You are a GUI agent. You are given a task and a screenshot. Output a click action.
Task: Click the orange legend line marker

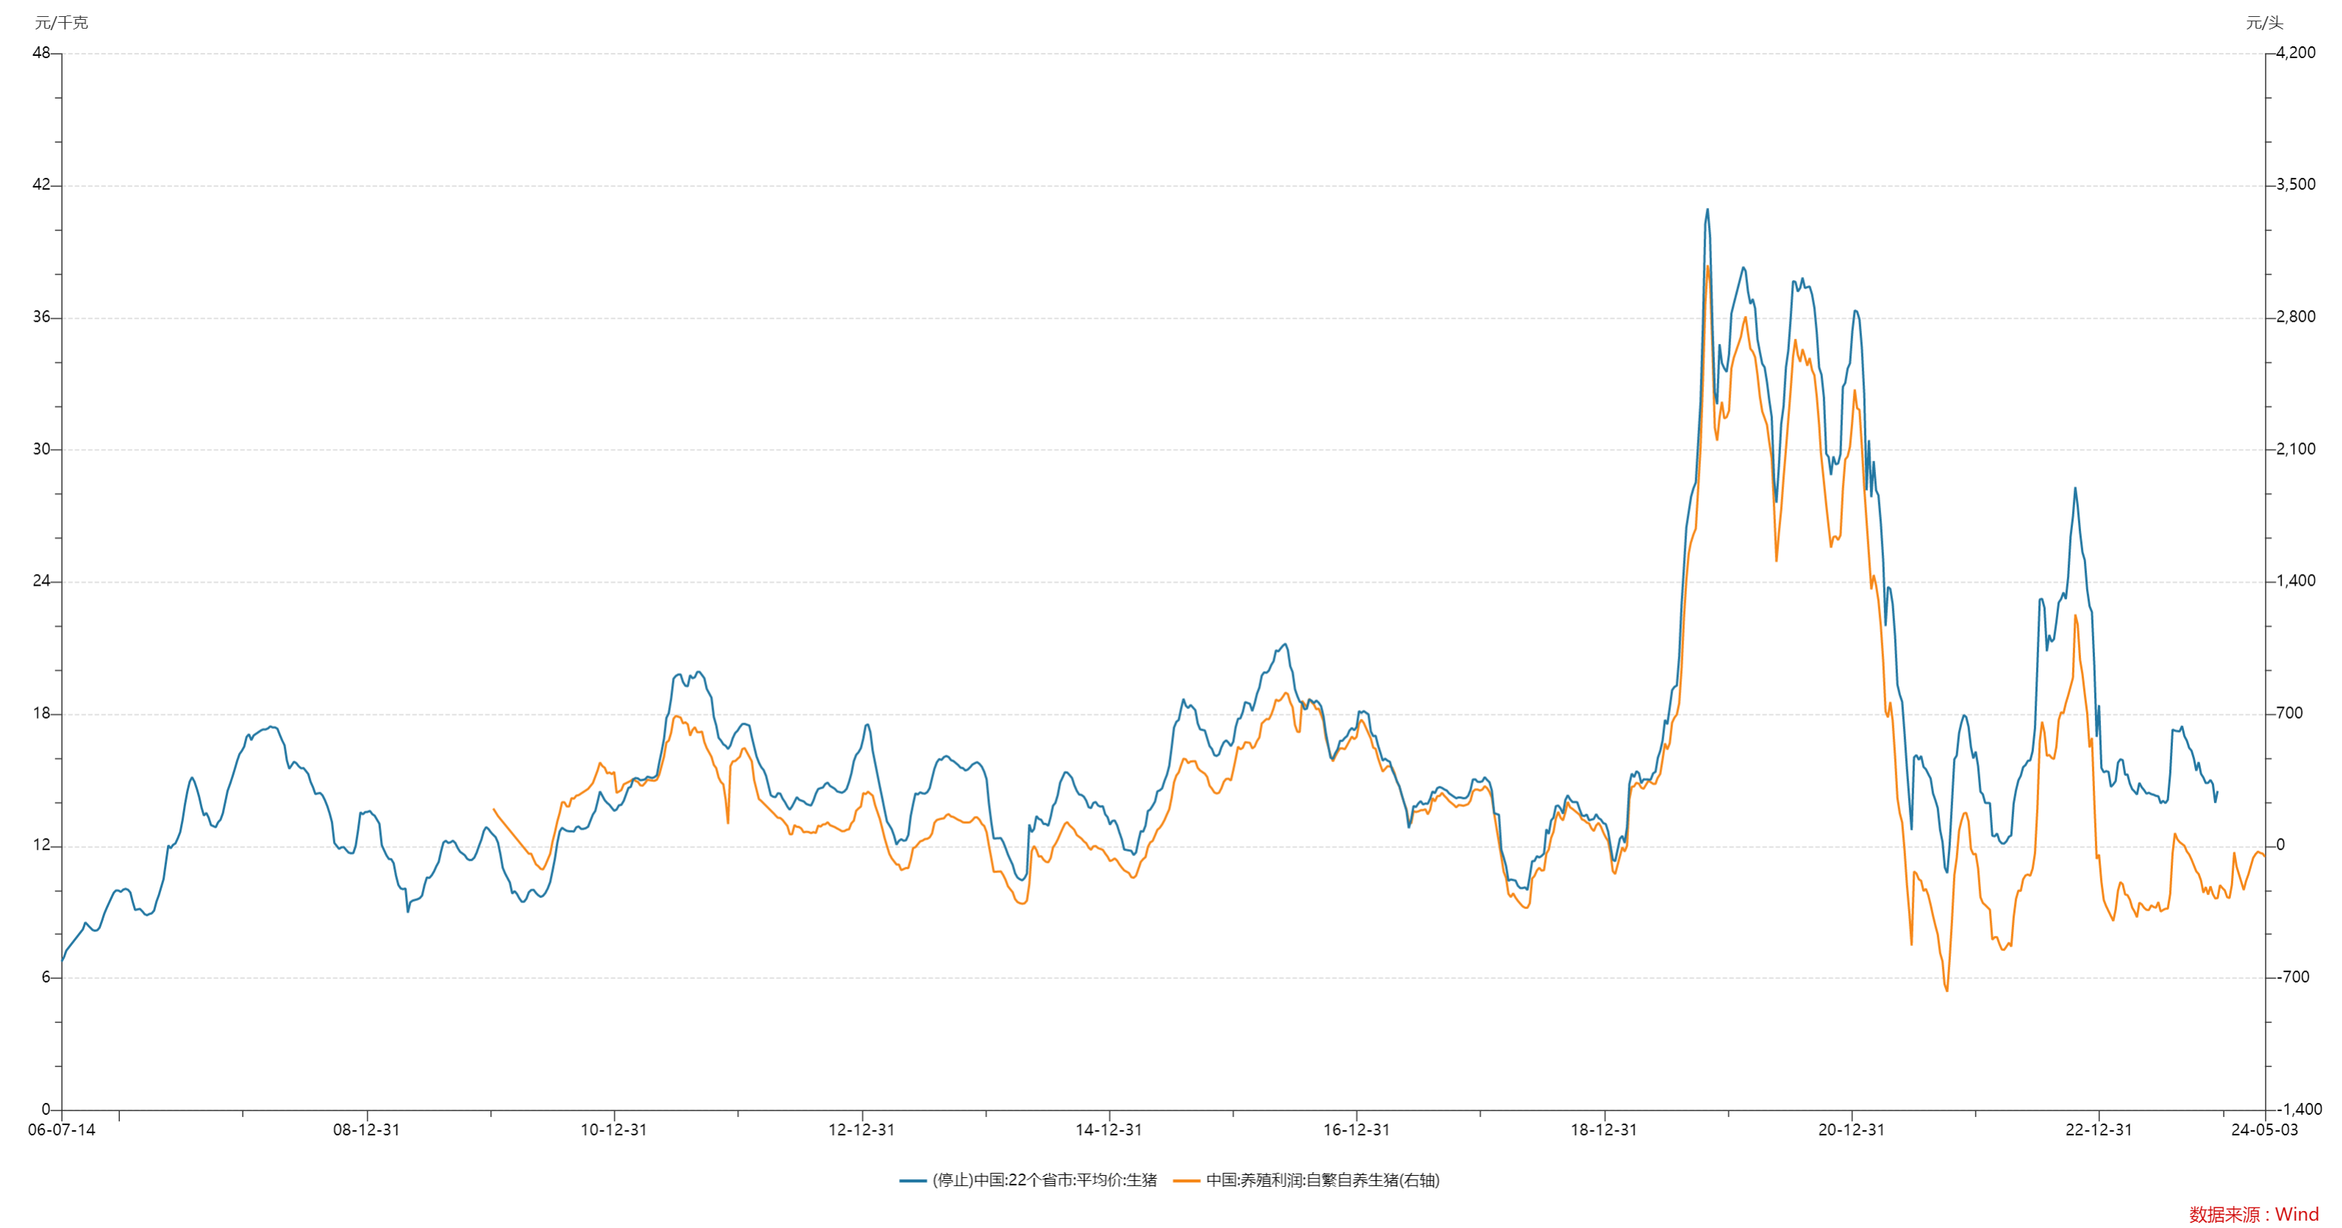(1186, 1181)
